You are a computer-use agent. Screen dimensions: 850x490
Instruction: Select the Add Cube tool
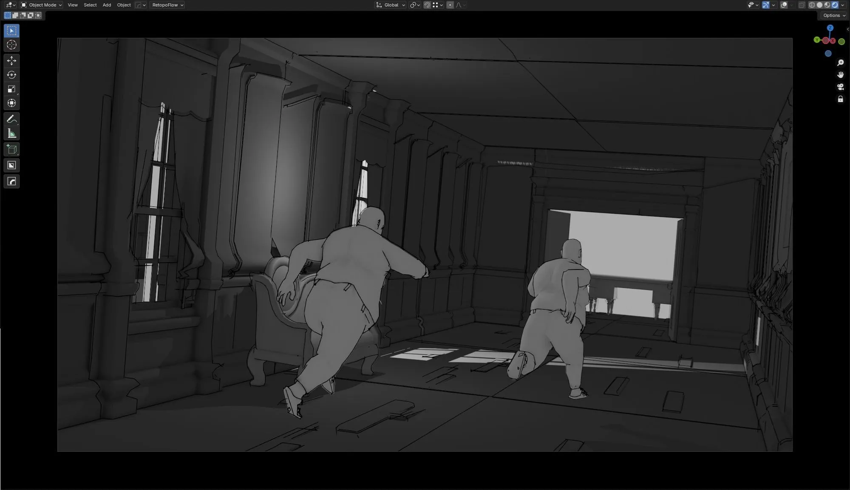click(11, 149)
